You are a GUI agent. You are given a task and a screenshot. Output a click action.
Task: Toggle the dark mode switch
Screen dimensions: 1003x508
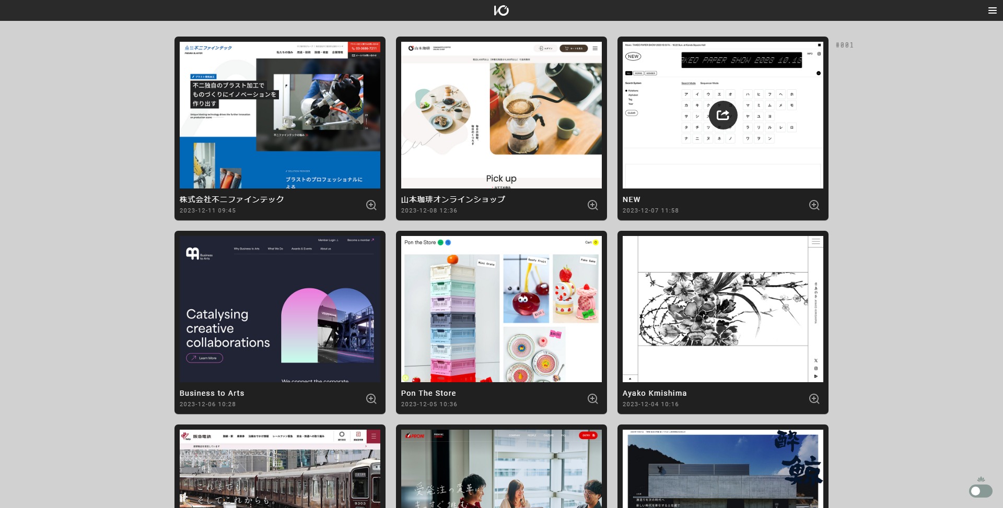coord(981,491)
